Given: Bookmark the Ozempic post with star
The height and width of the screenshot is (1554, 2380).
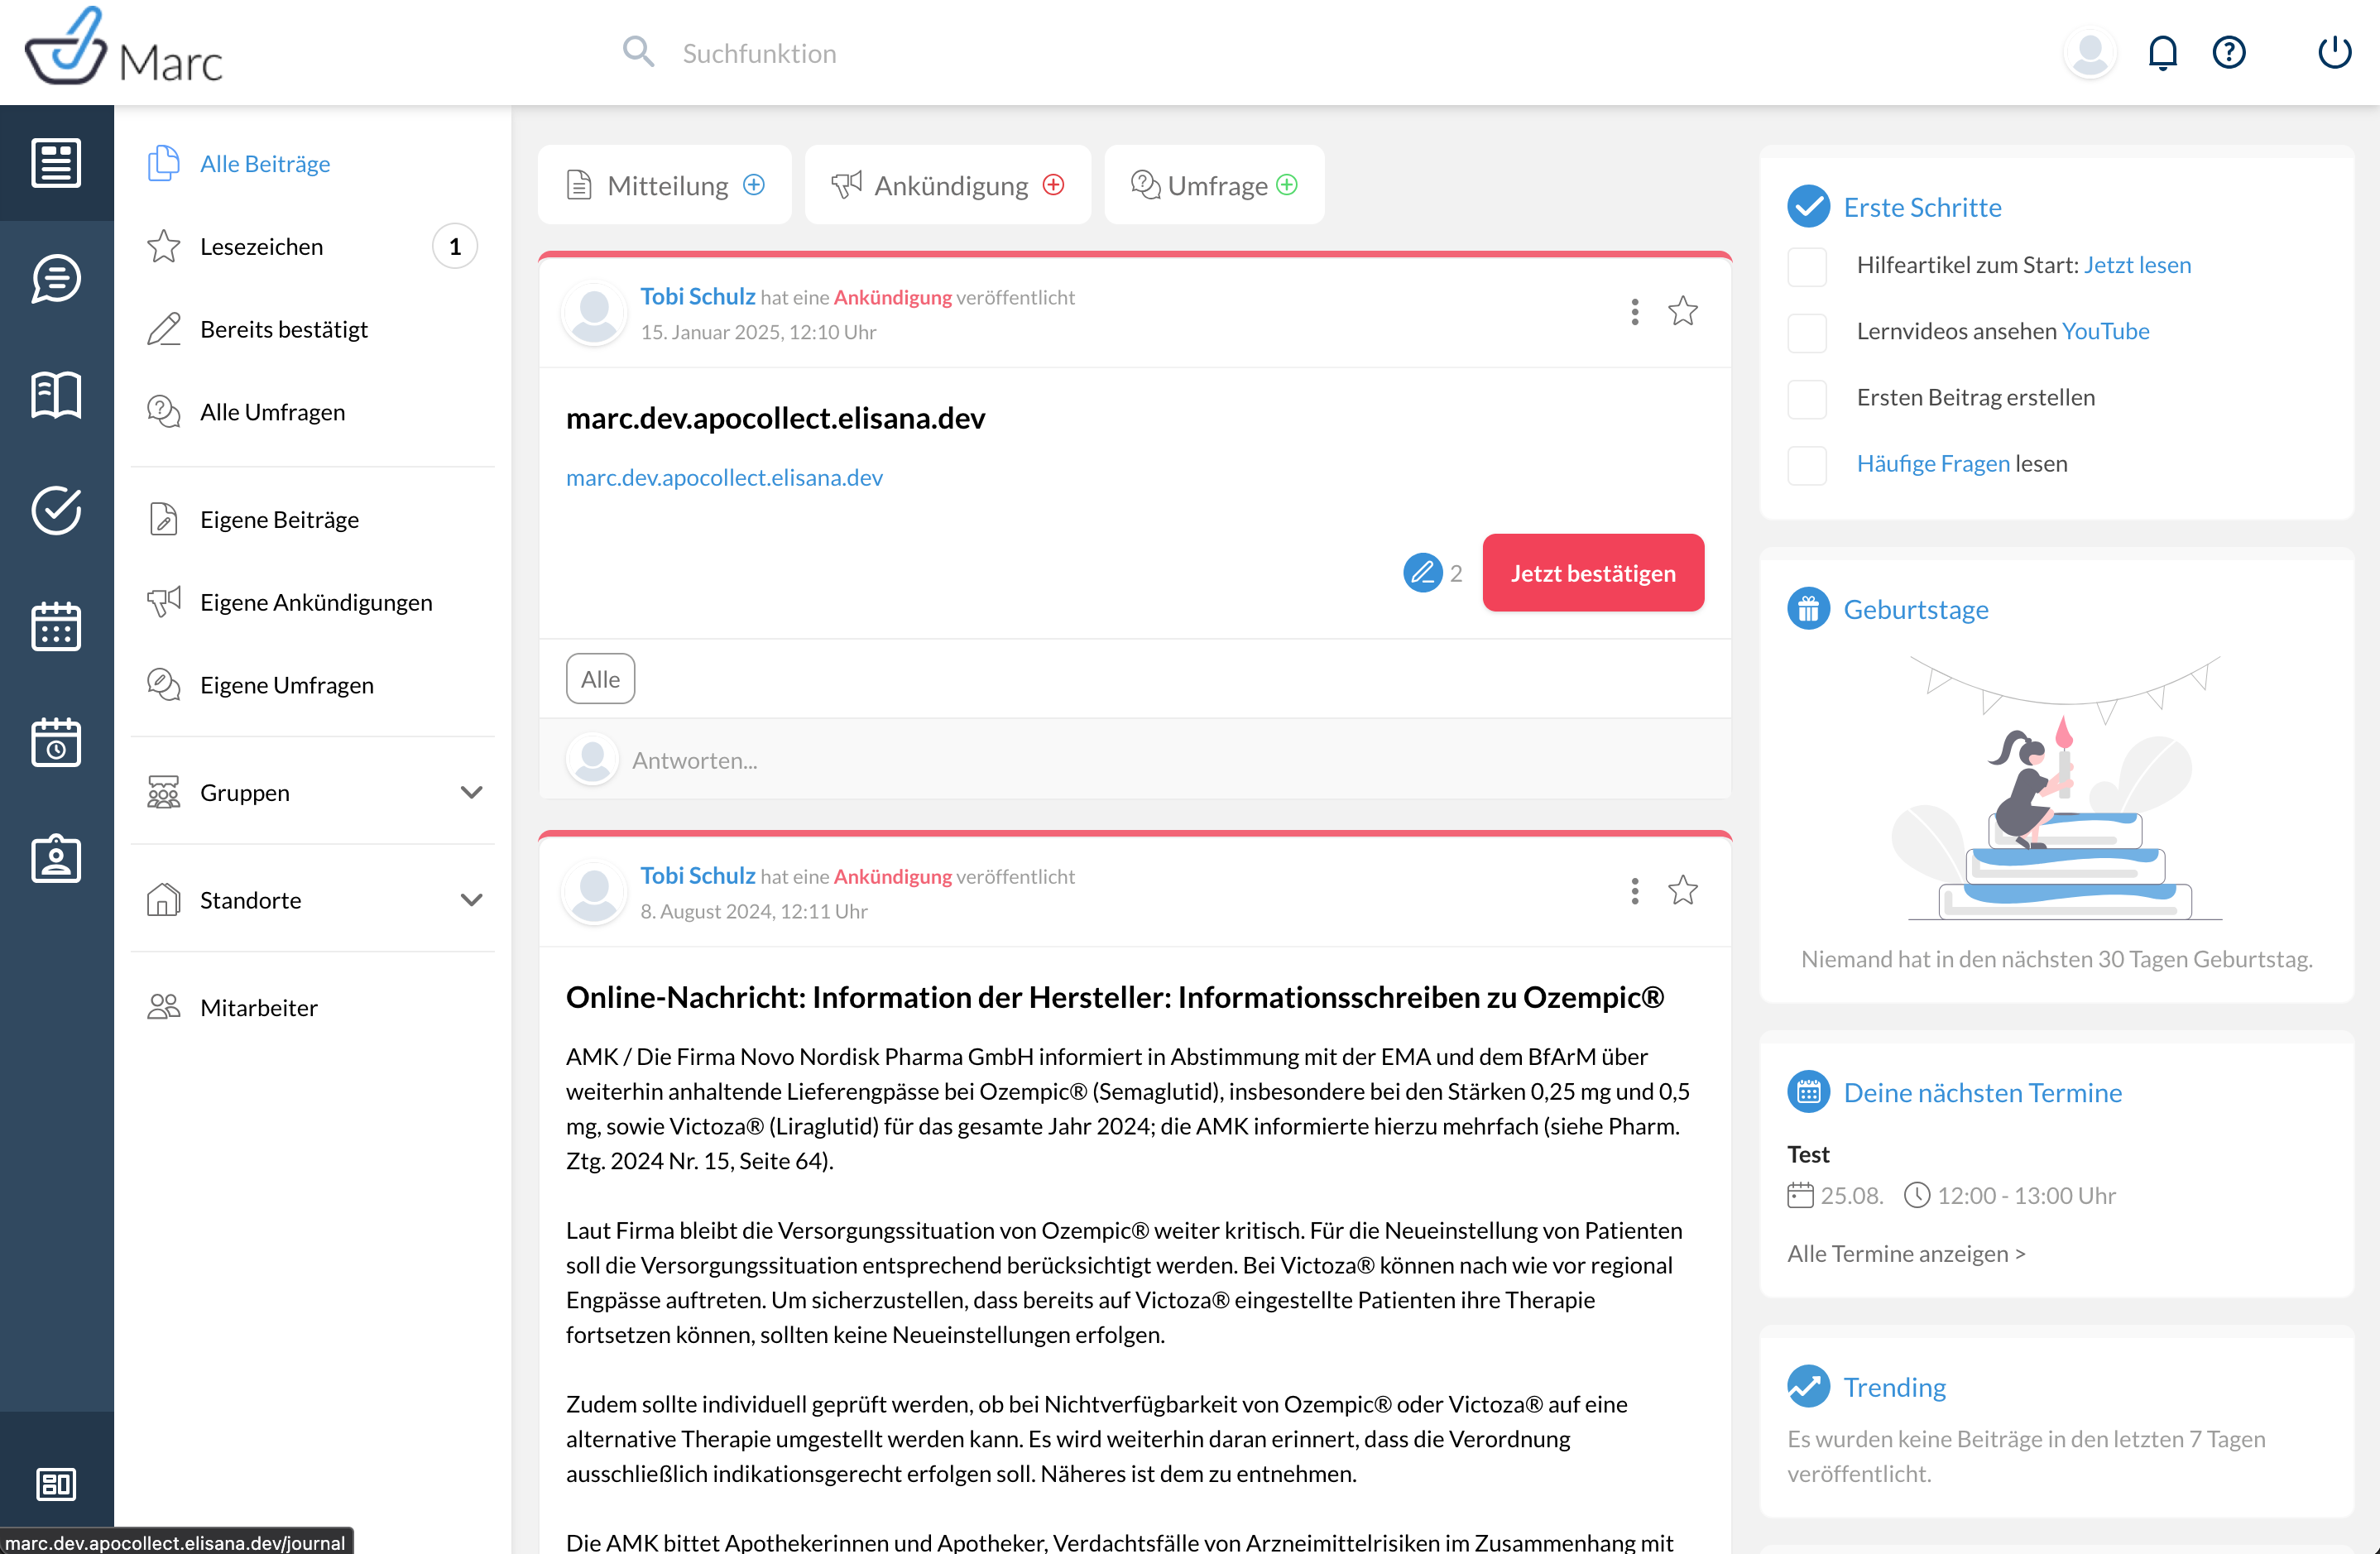Looking at the screenshot, I should pos(1683,890).
